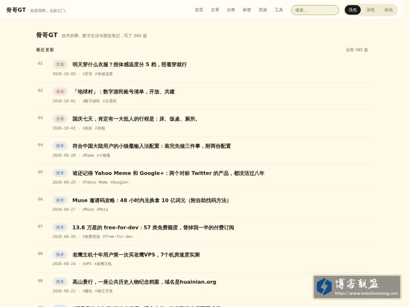This screenshot has width=409, height=307.
Task: Open article 高山景行，一座公共历史人物纪念档案
Action: (144, 282)
